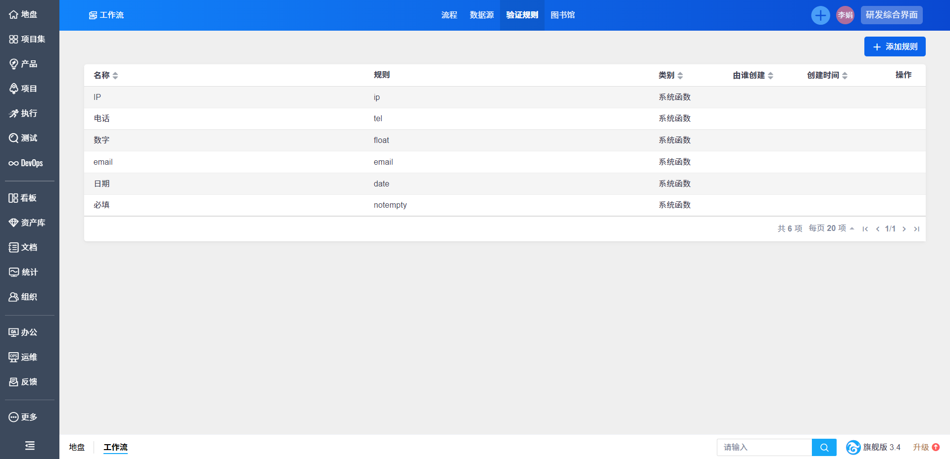950x459 pixels.
Task: Open the 更多 sidebar item
Action: pyautogui.click(x=23, y=417)
